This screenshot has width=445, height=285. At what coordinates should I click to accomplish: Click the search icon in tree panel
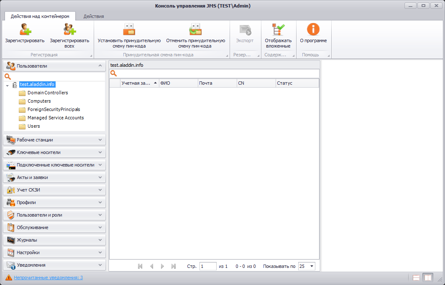click(8, 77)
